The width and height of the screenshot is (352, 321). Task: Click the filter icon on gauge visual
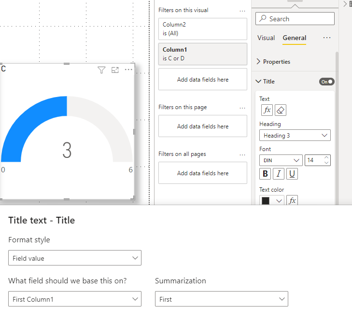pos(101,70)
